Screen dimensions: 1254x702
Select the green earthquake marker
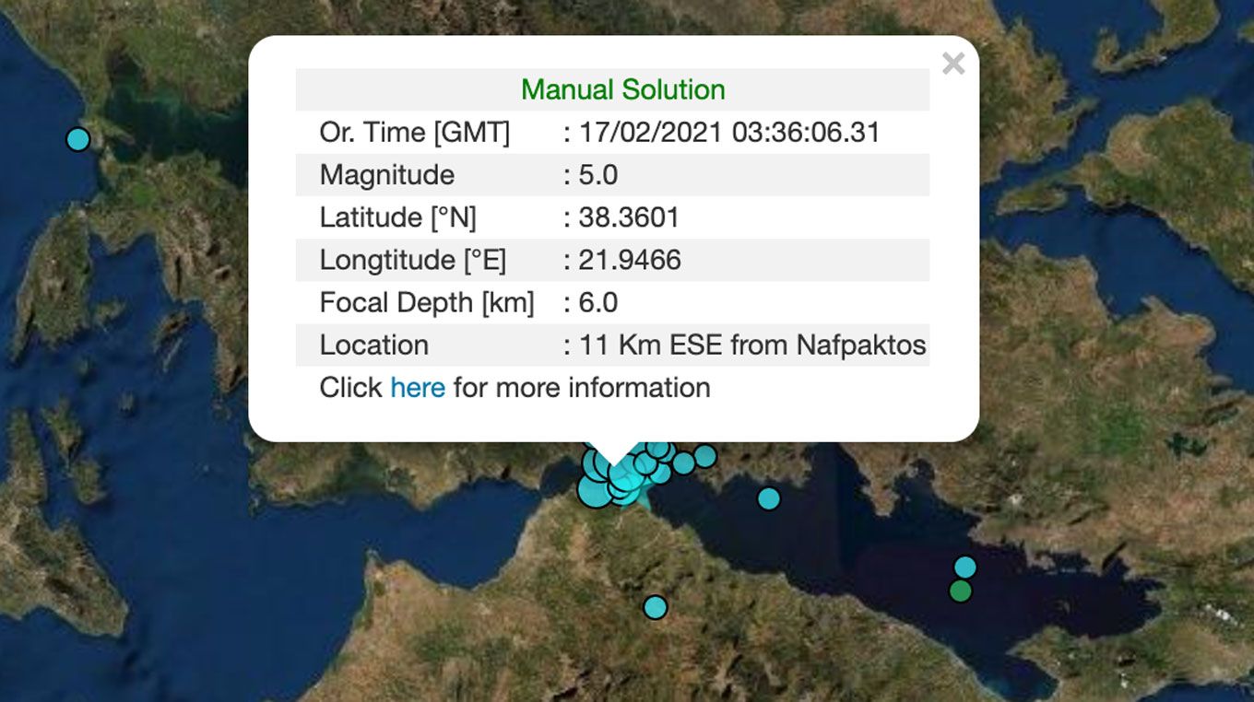pos(961,591)
